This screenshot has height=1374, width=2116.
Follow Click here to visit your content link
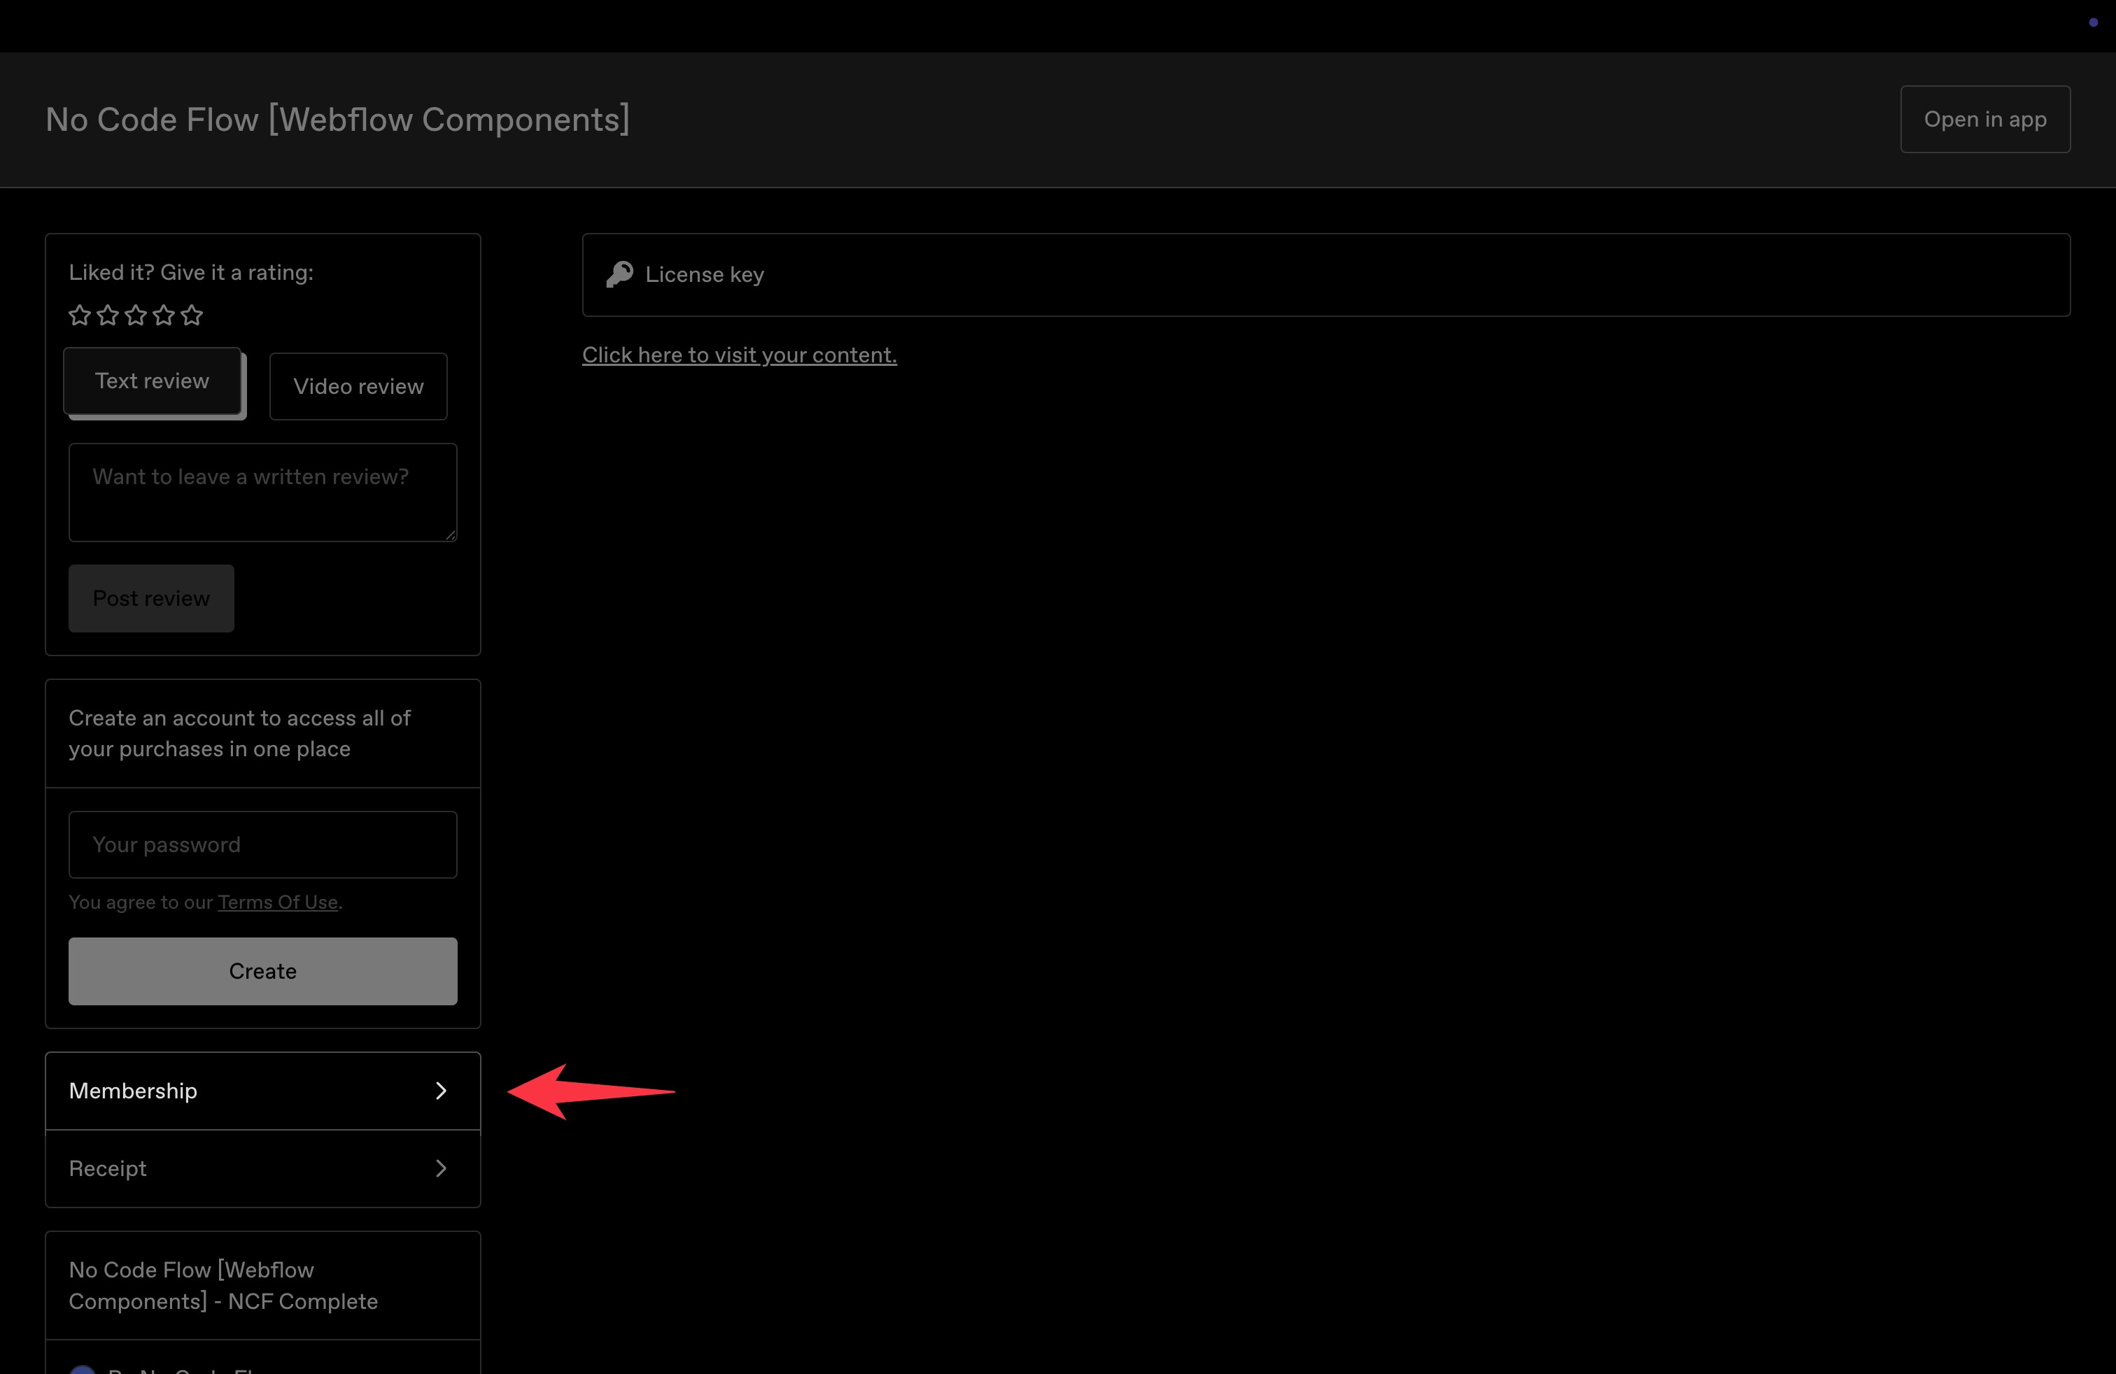(x=740, y=355)
